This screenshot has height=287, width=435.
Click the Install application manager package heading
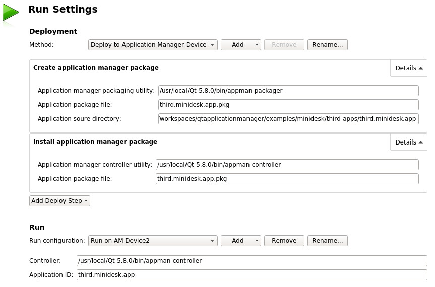95,142
